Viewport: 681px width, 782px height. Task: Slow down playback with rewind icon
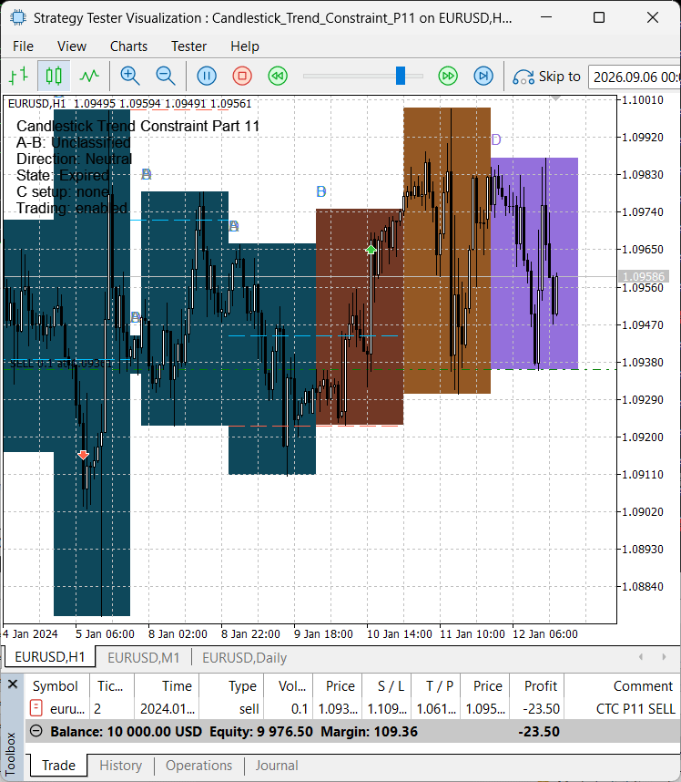278,76
